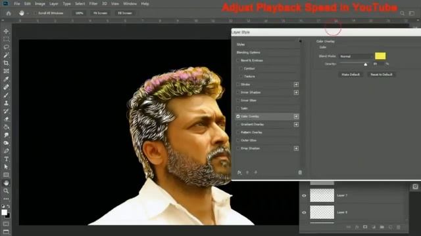Click the Home icon in options bar

click(9, 13)
